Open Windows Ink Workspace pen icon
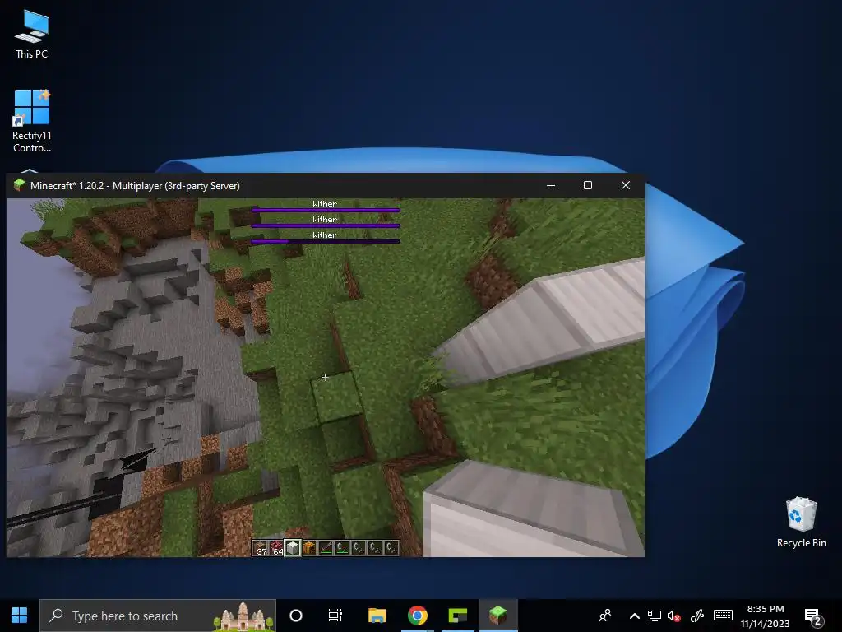Screen dimensions: 842x632 tap(697, 616)
